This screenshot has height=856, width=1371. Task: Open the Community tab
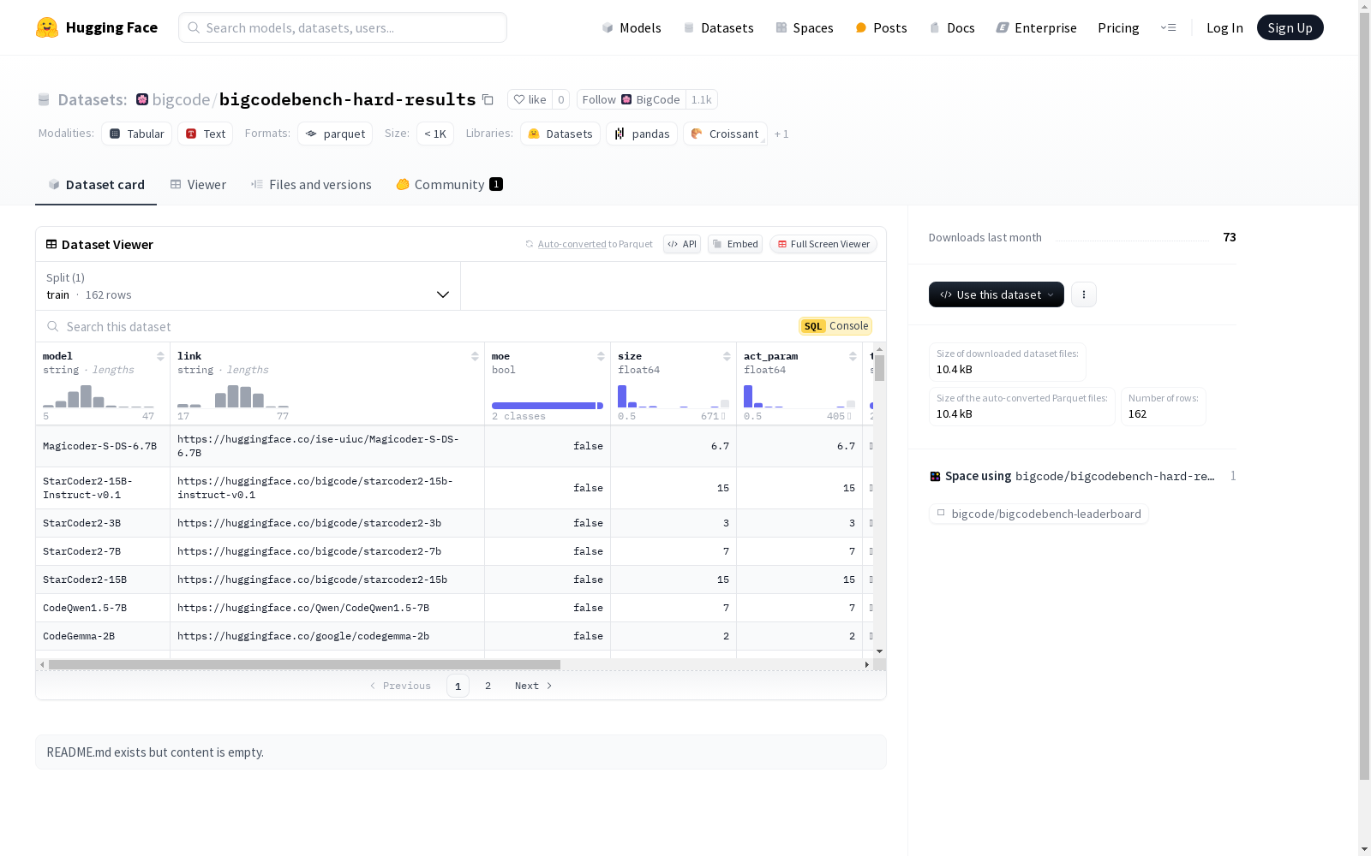tap(449, 184)
